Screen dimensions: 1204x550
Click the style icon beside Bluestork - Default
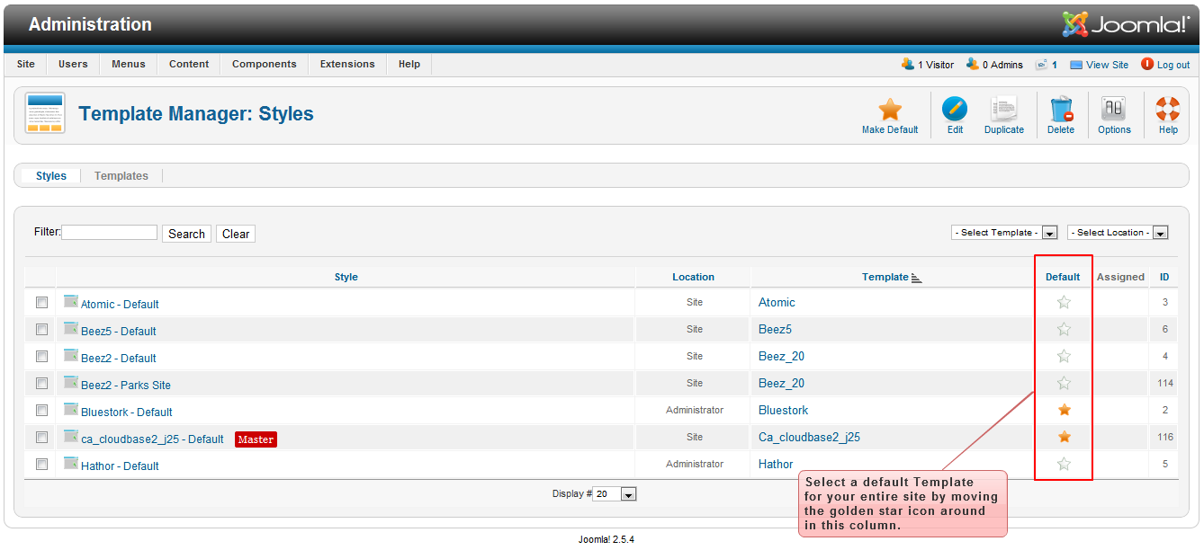71,410
